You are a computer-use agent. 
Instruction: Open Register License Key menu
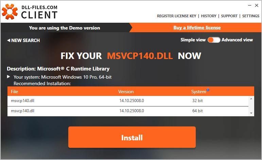coord(176,16)
